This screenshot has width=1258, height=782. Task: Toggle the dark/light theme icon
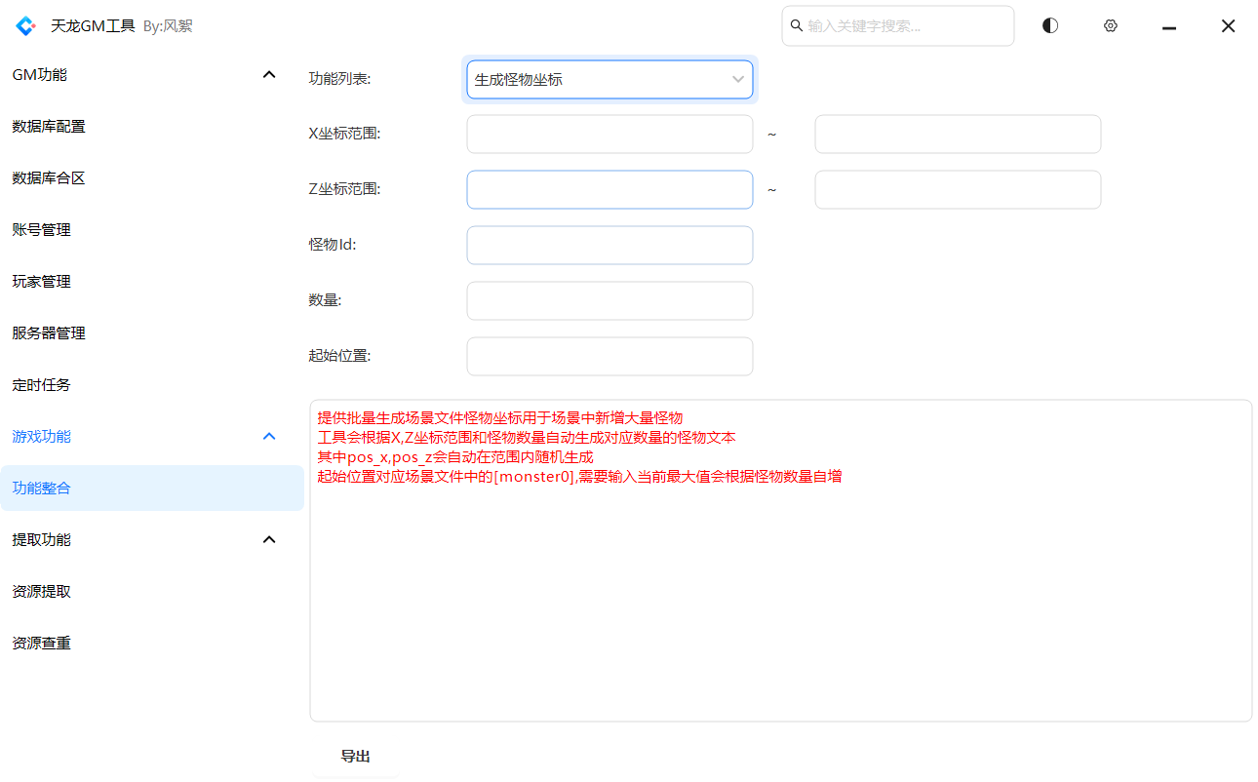point(1049,26)
